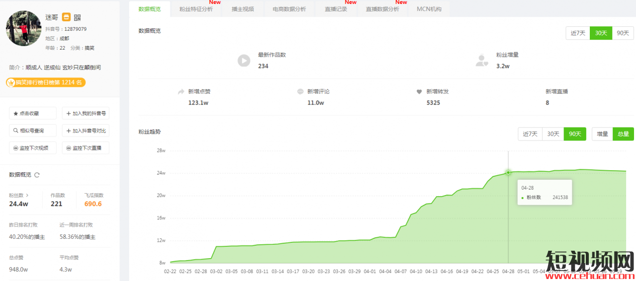The image size is (636, 281).
Task: Click the share arrow icon beside 新增点赞
Action: point(181,92)
